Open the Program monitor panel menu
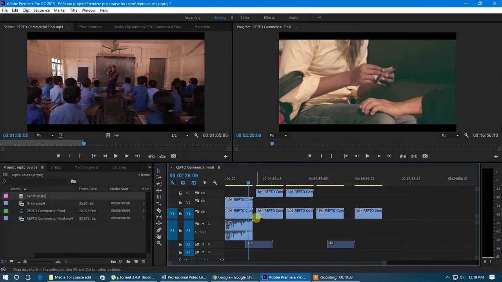The height and width of the screenshot is (282, 502). [297, 27]
